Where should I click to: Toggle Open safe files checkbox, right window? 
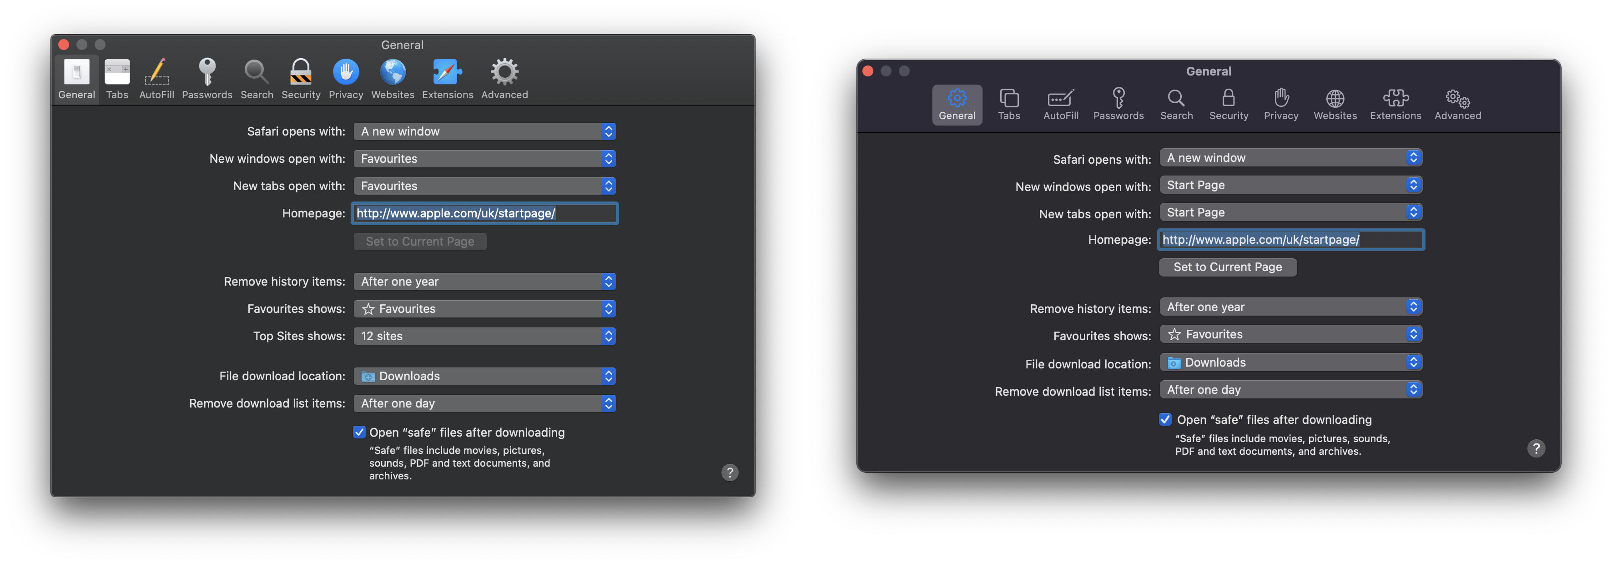click(1164, 419)
